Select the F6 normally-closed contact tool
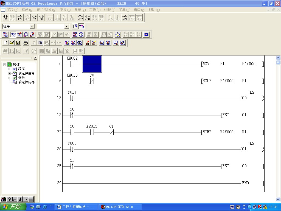 coord(19,18)
